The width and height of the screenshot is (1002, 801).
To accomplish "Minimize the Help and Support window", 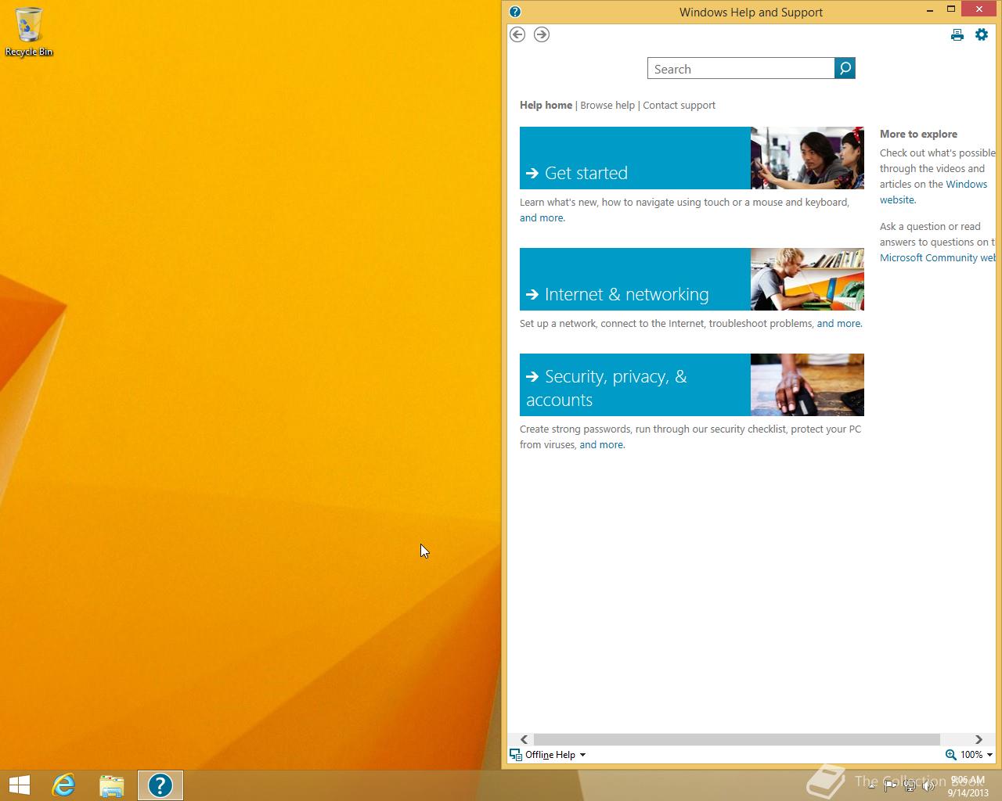I will (x=929, y=10).
